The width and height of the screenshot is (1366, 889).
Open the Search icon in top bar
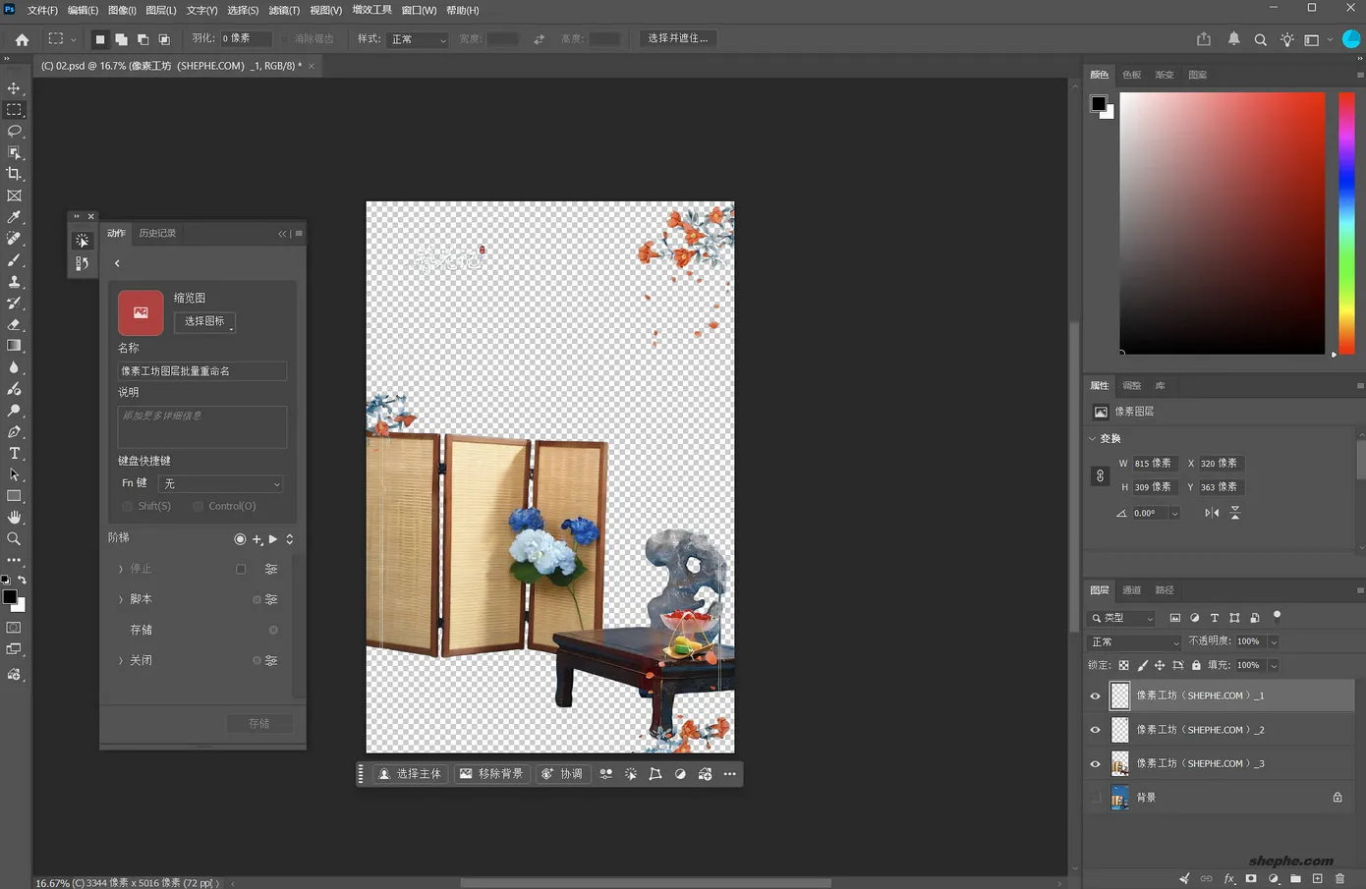(1260, 39)
